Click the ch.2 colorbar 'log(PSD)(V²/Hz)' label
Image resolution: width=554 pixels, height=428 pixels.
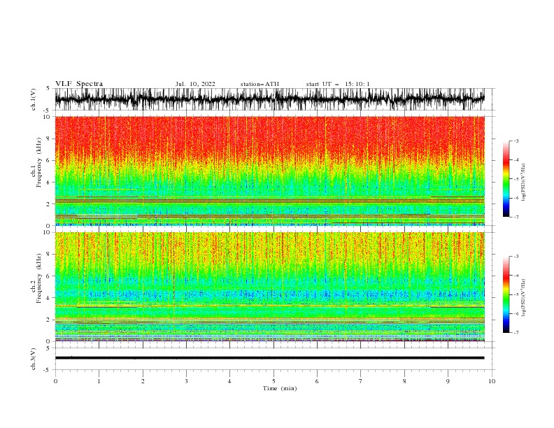pyautogui.click(x=524, y=297)
